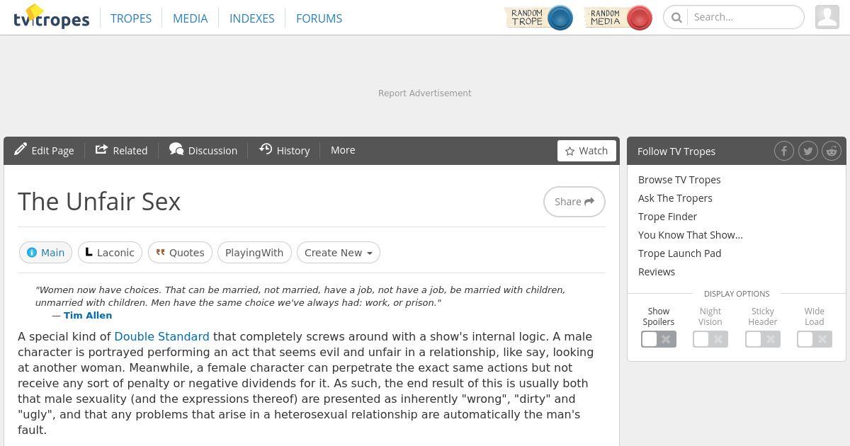Click Browse TV Tropes link
The height and width of the screenshot is (446, 850).
click(679, 180)
